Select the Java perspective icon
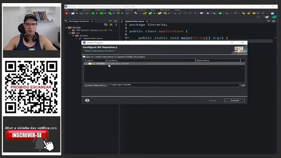 (x=274, y=17)
